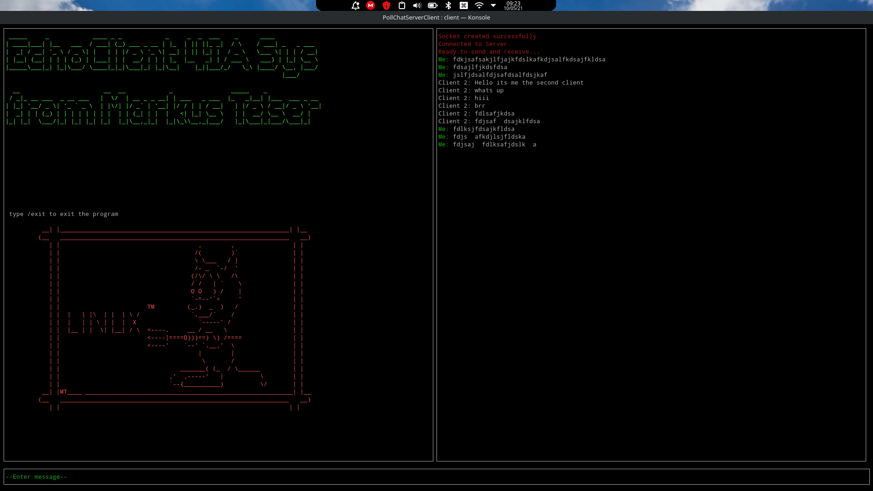The width and height of the screenshot is (873, 491).
Task: Click the 'Connected to Server' status line
Action: tap(472, 44)
